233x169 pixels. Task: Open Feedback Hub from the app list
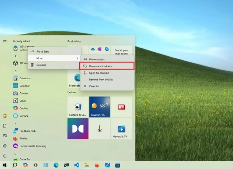pyautogui.click(x=24, y=131)
